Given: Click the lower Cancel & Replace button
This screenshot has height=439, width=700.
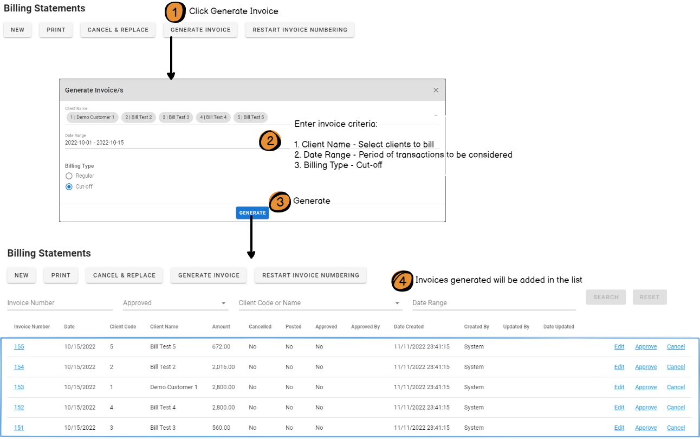Looking at the screenshot, I should point(124,275).
